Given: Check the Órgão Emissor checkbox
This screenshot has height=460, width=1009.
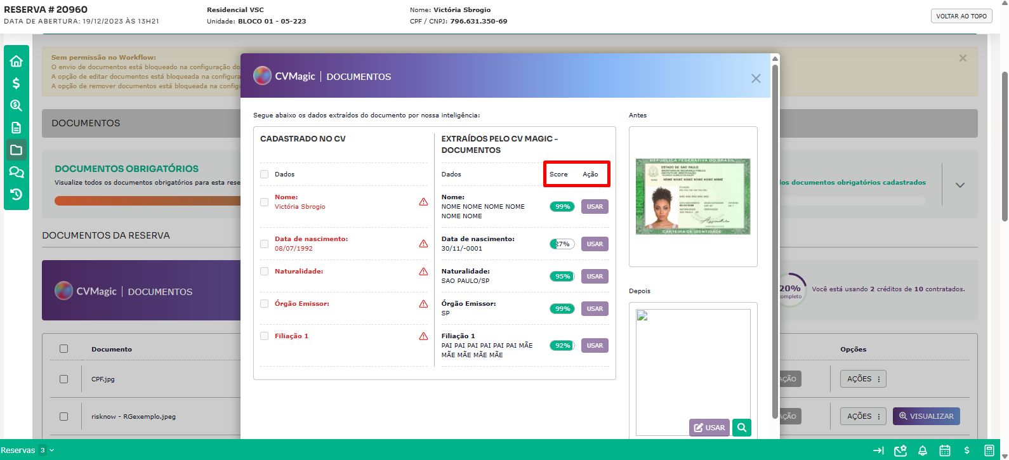Looking at the screenshot, I should (x=264, y=303).
